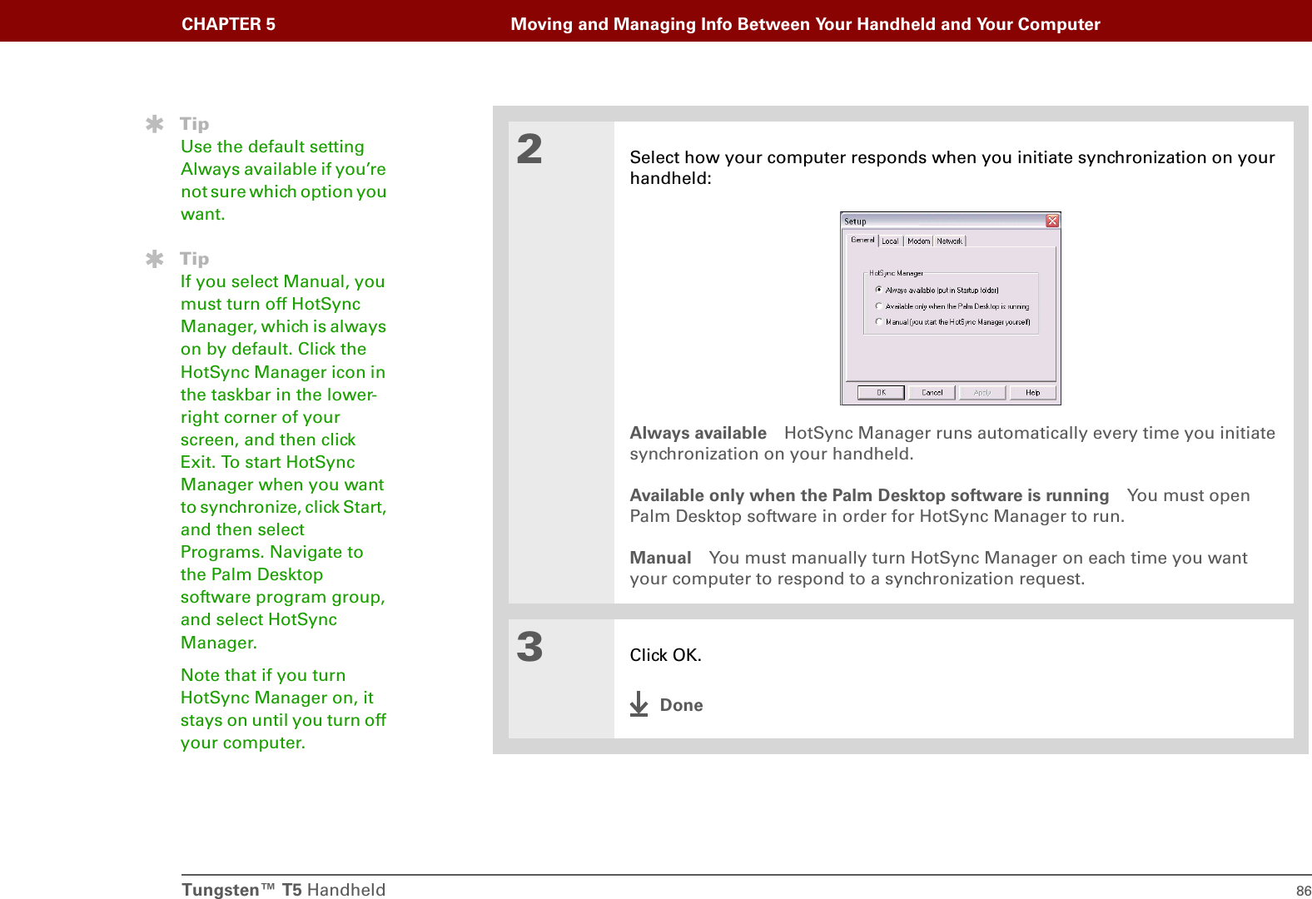Open the Network tab in Setup

tap(949, 241)
